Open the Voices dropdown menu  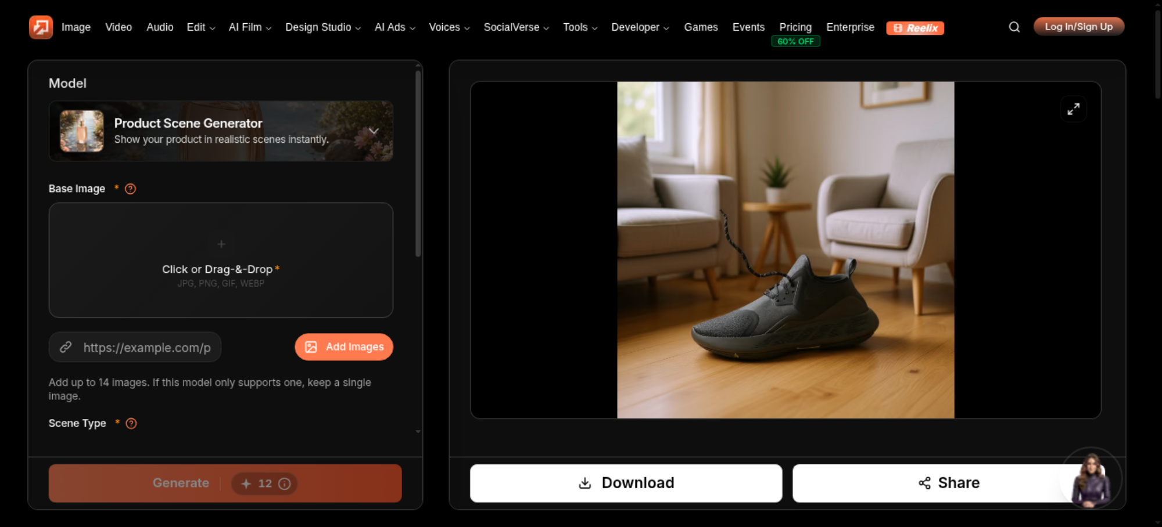pos(449,27)
